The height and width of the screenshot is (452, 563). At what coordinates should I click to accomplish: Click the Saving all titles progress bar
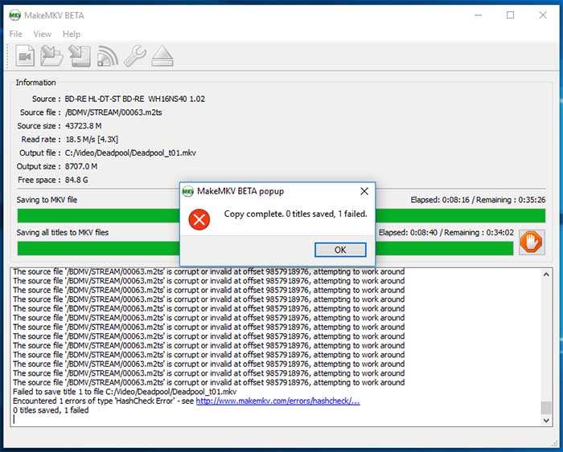(x=265, y=248)
